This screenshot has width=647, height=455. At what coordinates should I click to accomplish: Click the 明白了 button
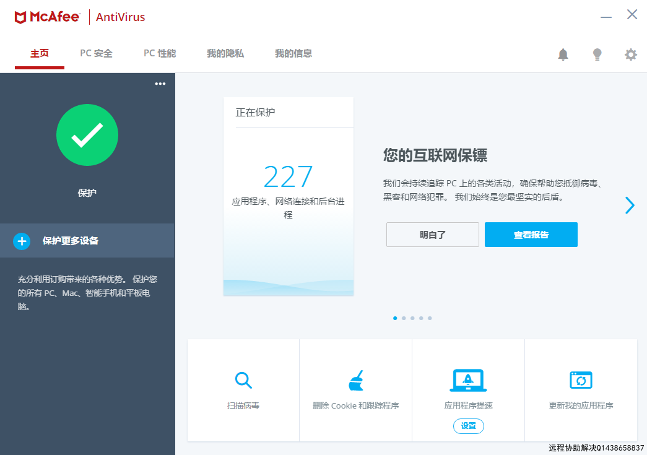pyautogui.click(x=432, y=235)
